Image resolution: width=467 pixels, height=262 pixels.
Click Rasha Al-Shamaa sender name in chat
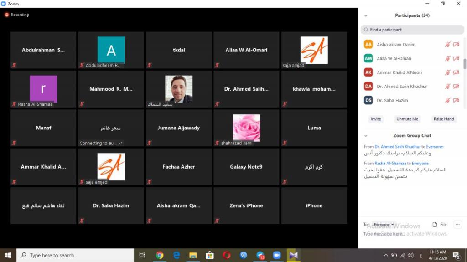tap(391, 163)
